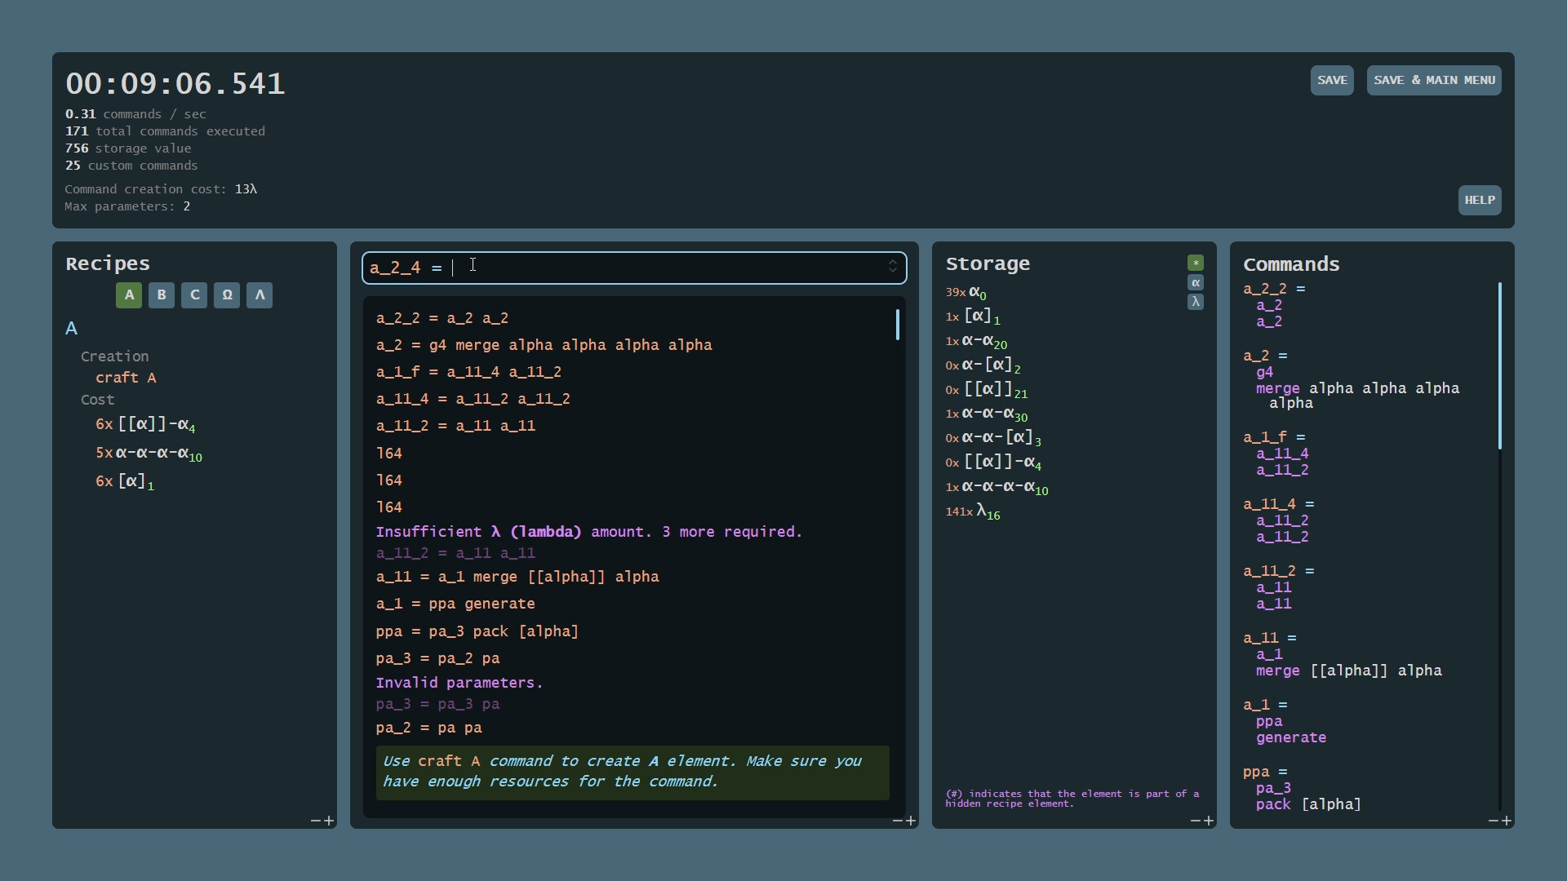Image resolution: width=1567 pixels, height=881 pixels.
Task: Open SAVE & MAIN MENU
Action: (1433, 80)
